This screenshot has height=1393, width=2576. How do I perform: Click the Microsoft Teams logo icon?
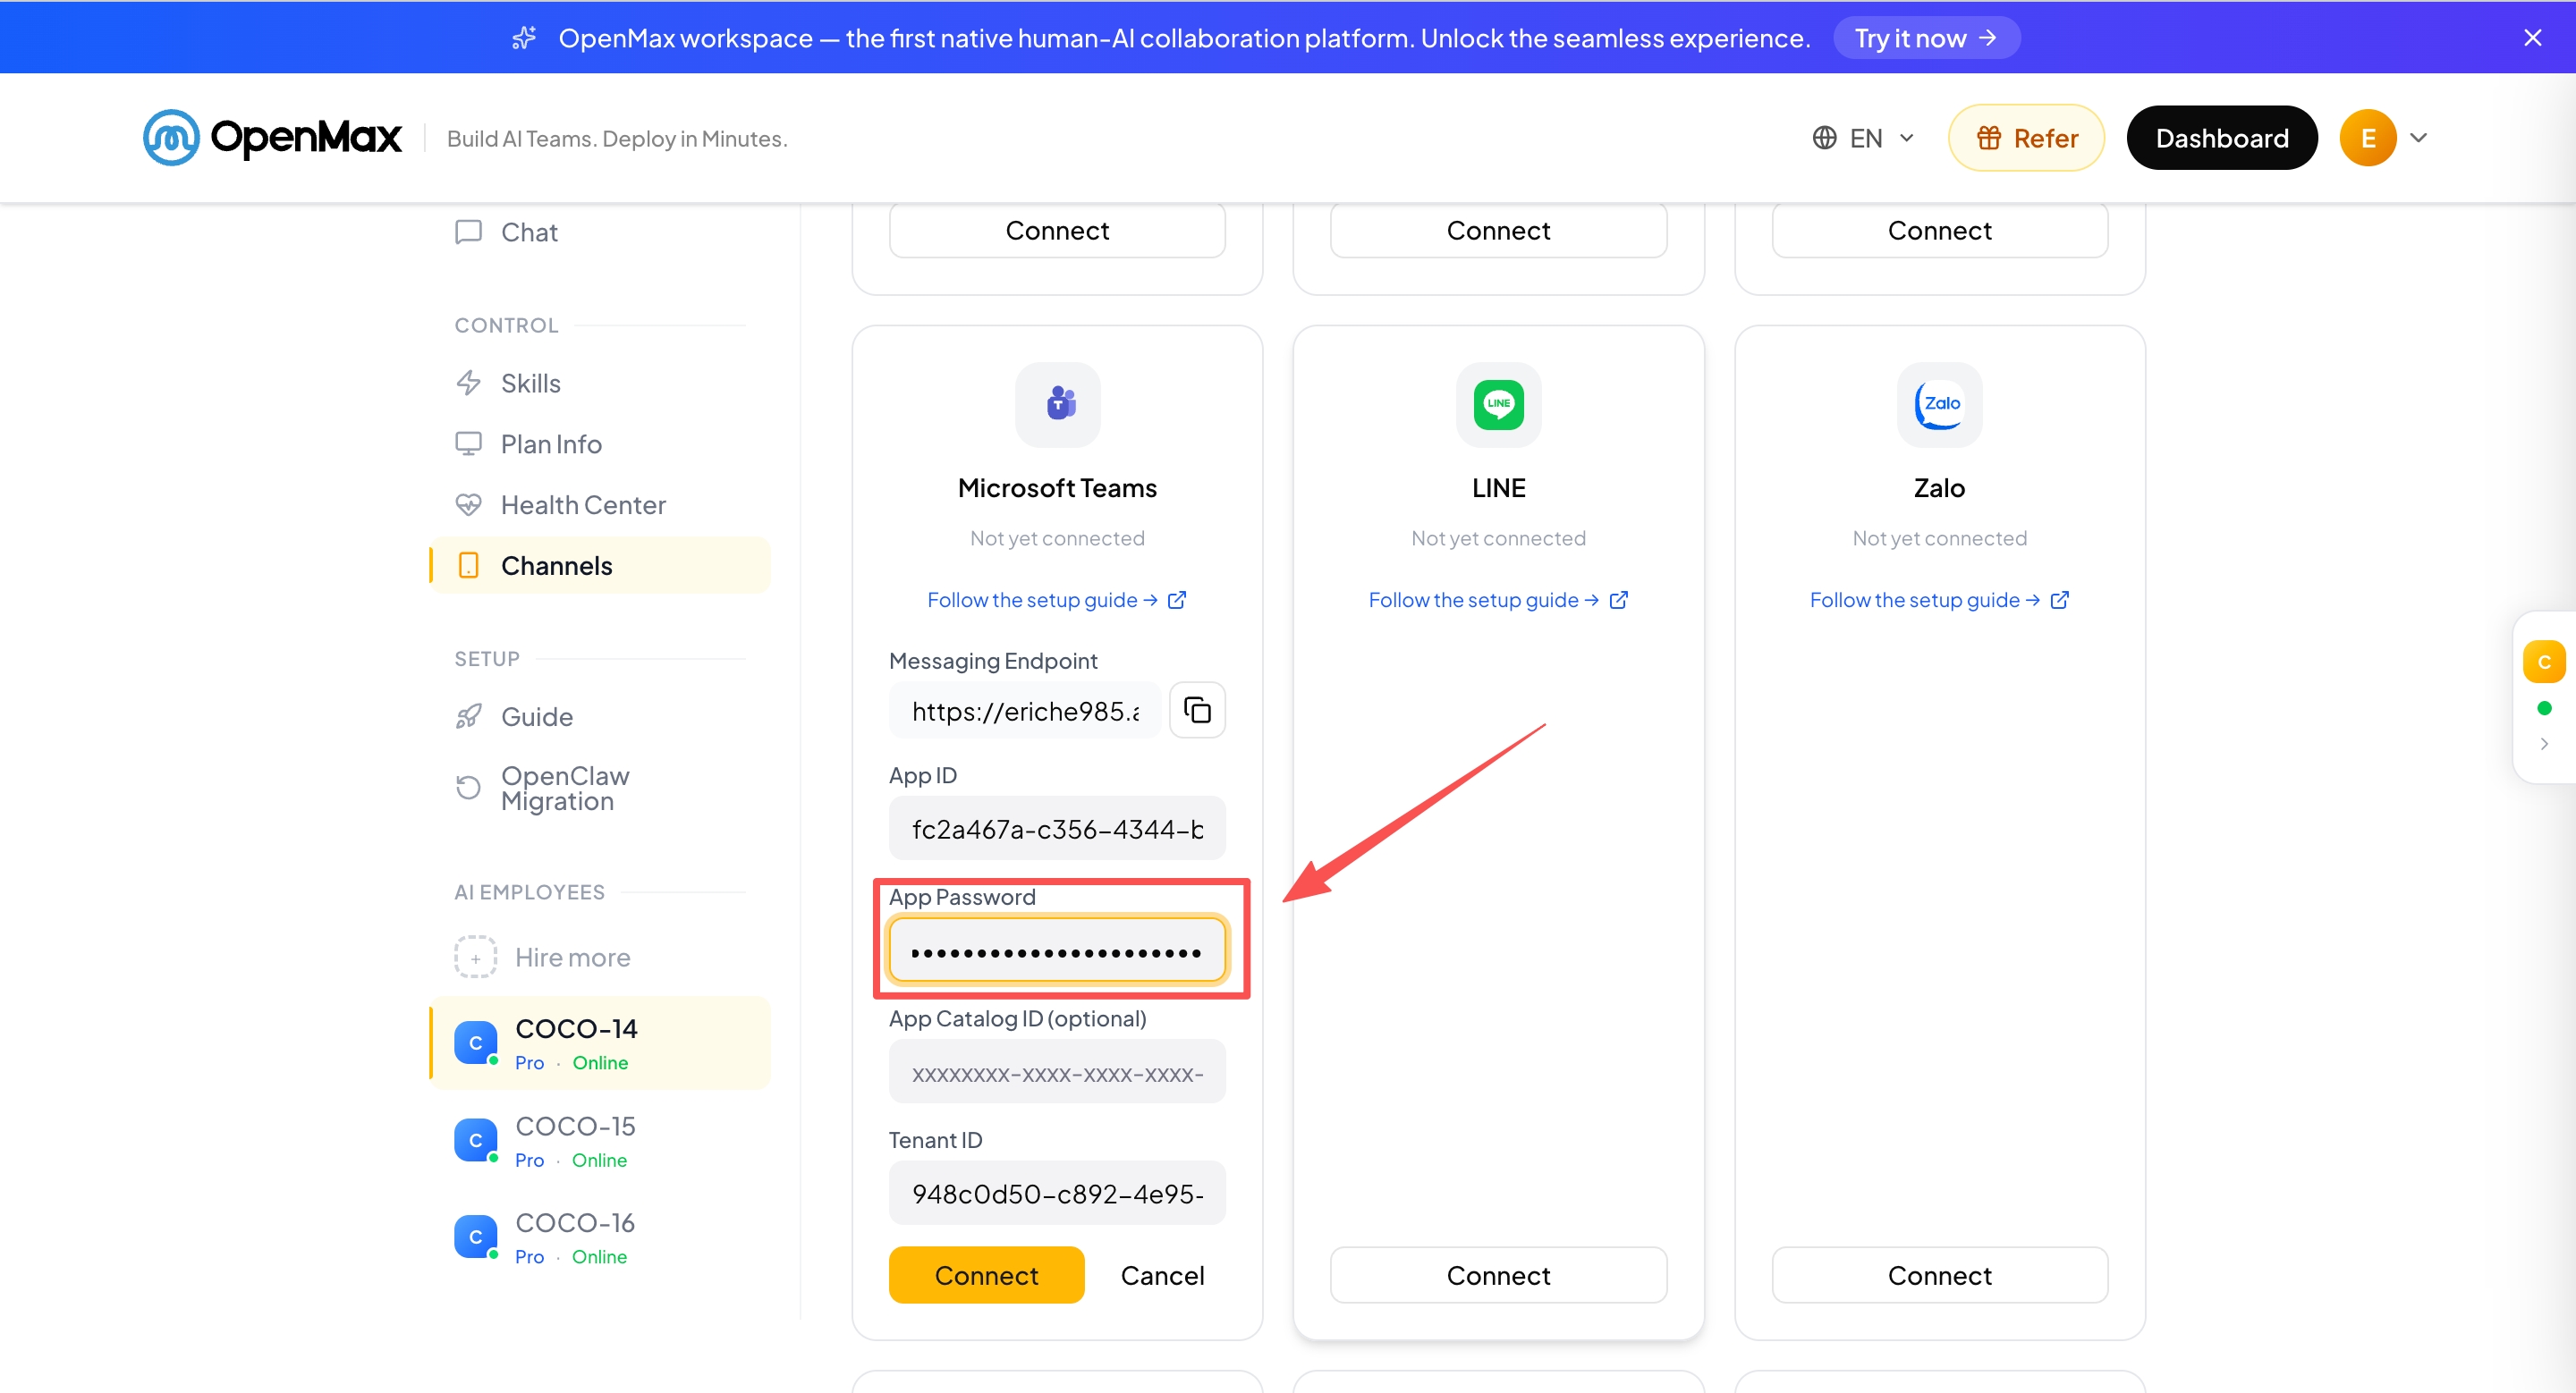(1057, 404)
